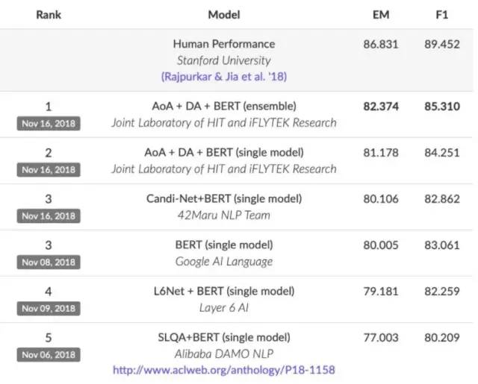Open the aclweb.org anthology P18-1158 link
Viewport: 478px width, 384px height.
pos(224,369)
